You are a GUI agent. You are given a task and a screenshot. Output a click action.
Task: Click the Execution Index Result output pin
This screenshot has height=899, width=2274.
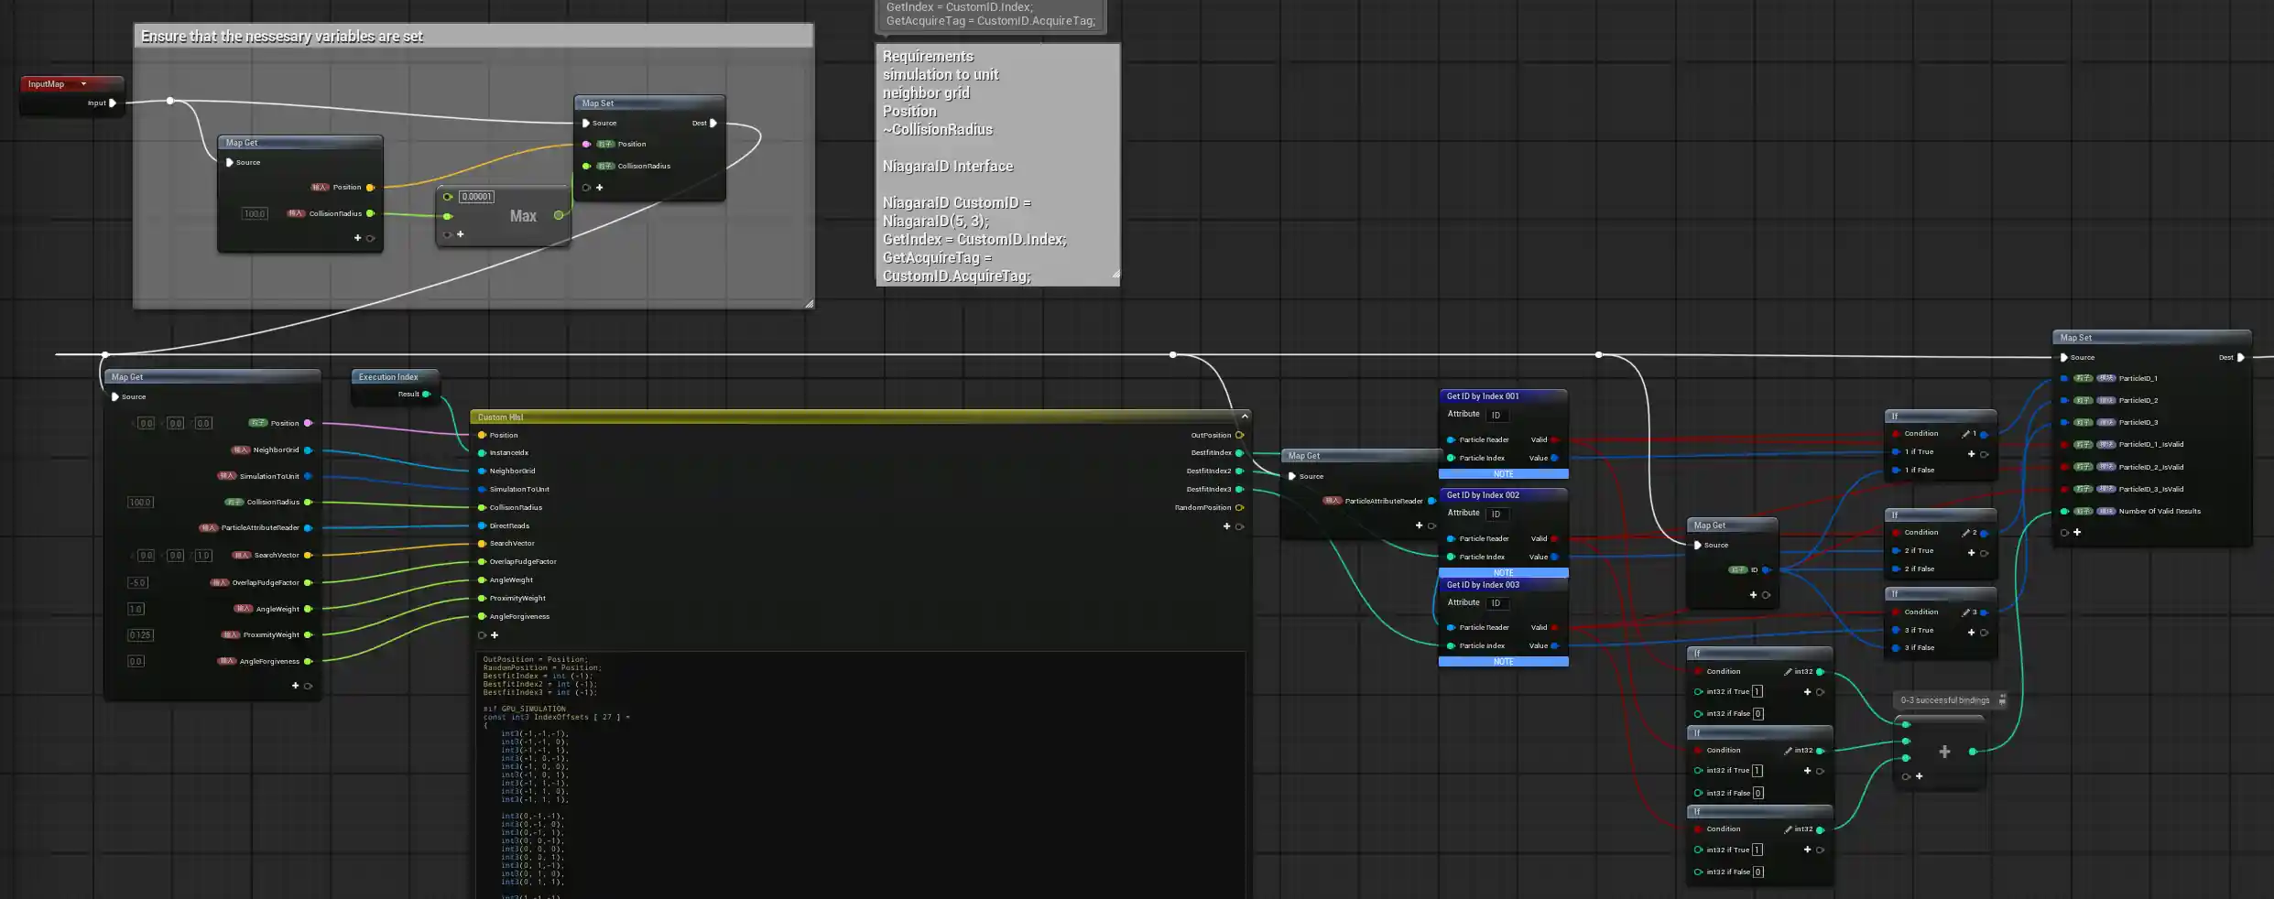(x=426, y=395)
